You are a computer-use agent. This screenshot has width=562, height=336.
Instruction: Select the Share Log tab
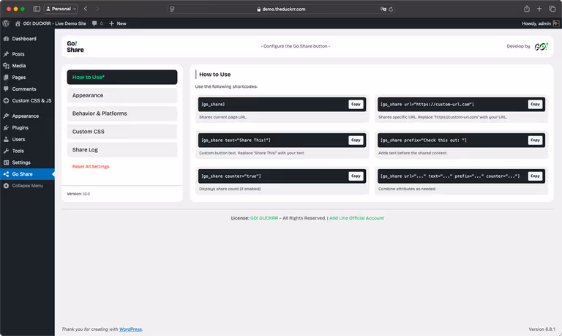(121, 149)
